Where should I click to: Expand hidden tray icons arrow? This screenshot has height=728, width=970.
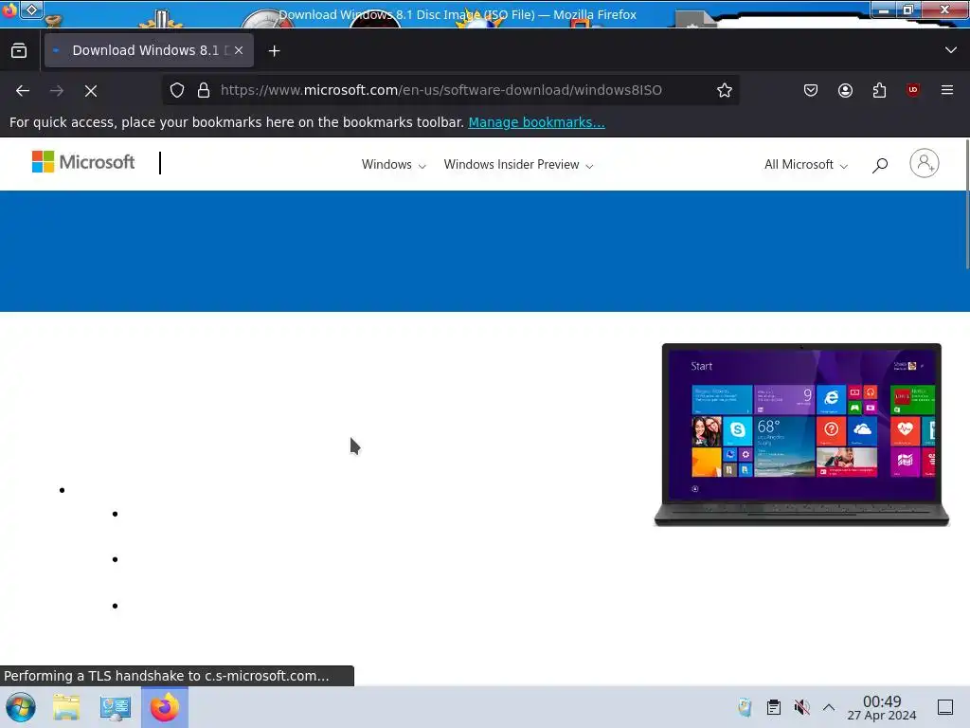click(829, 707)
